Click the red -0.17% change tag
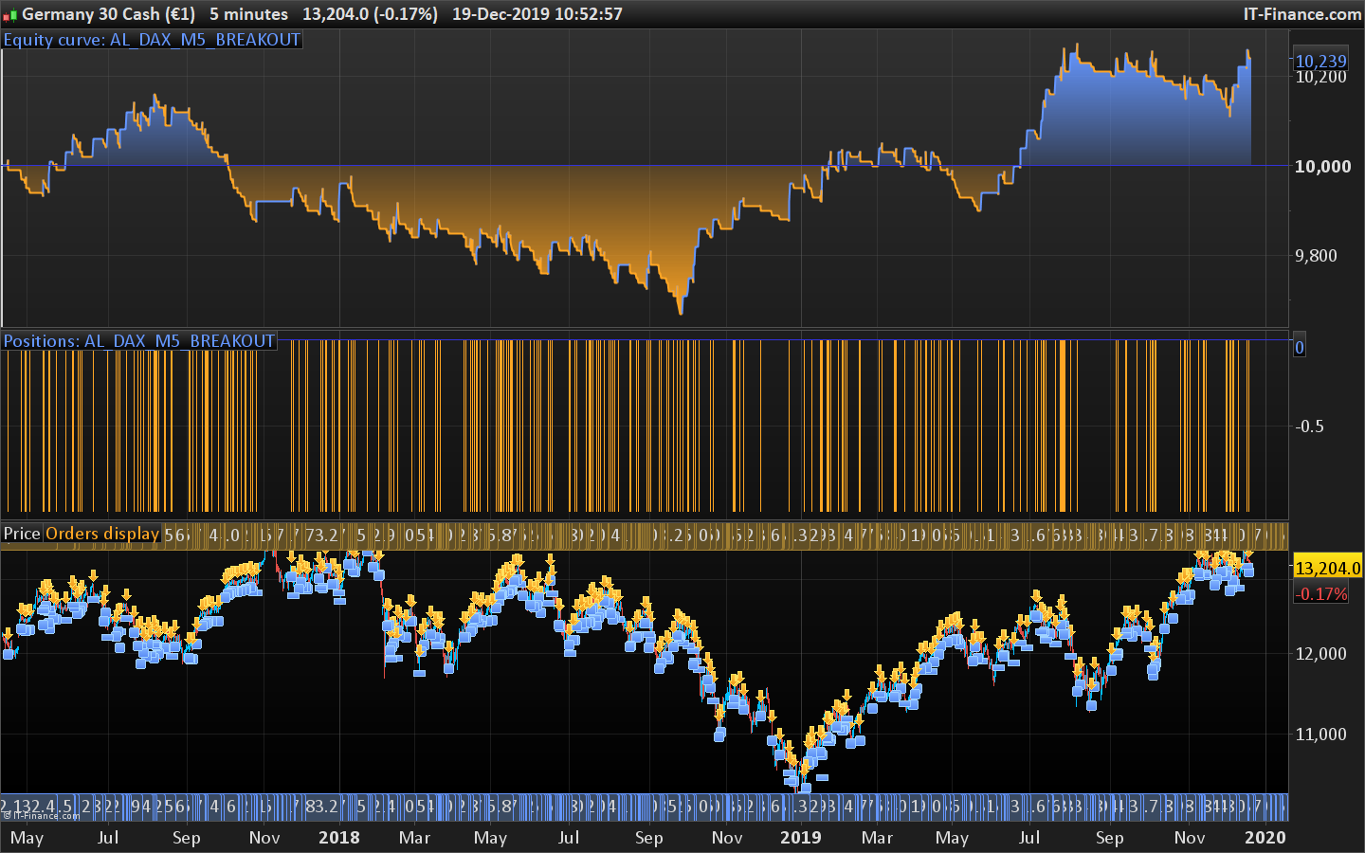1365x853 pixels. tap(1321, 594)
